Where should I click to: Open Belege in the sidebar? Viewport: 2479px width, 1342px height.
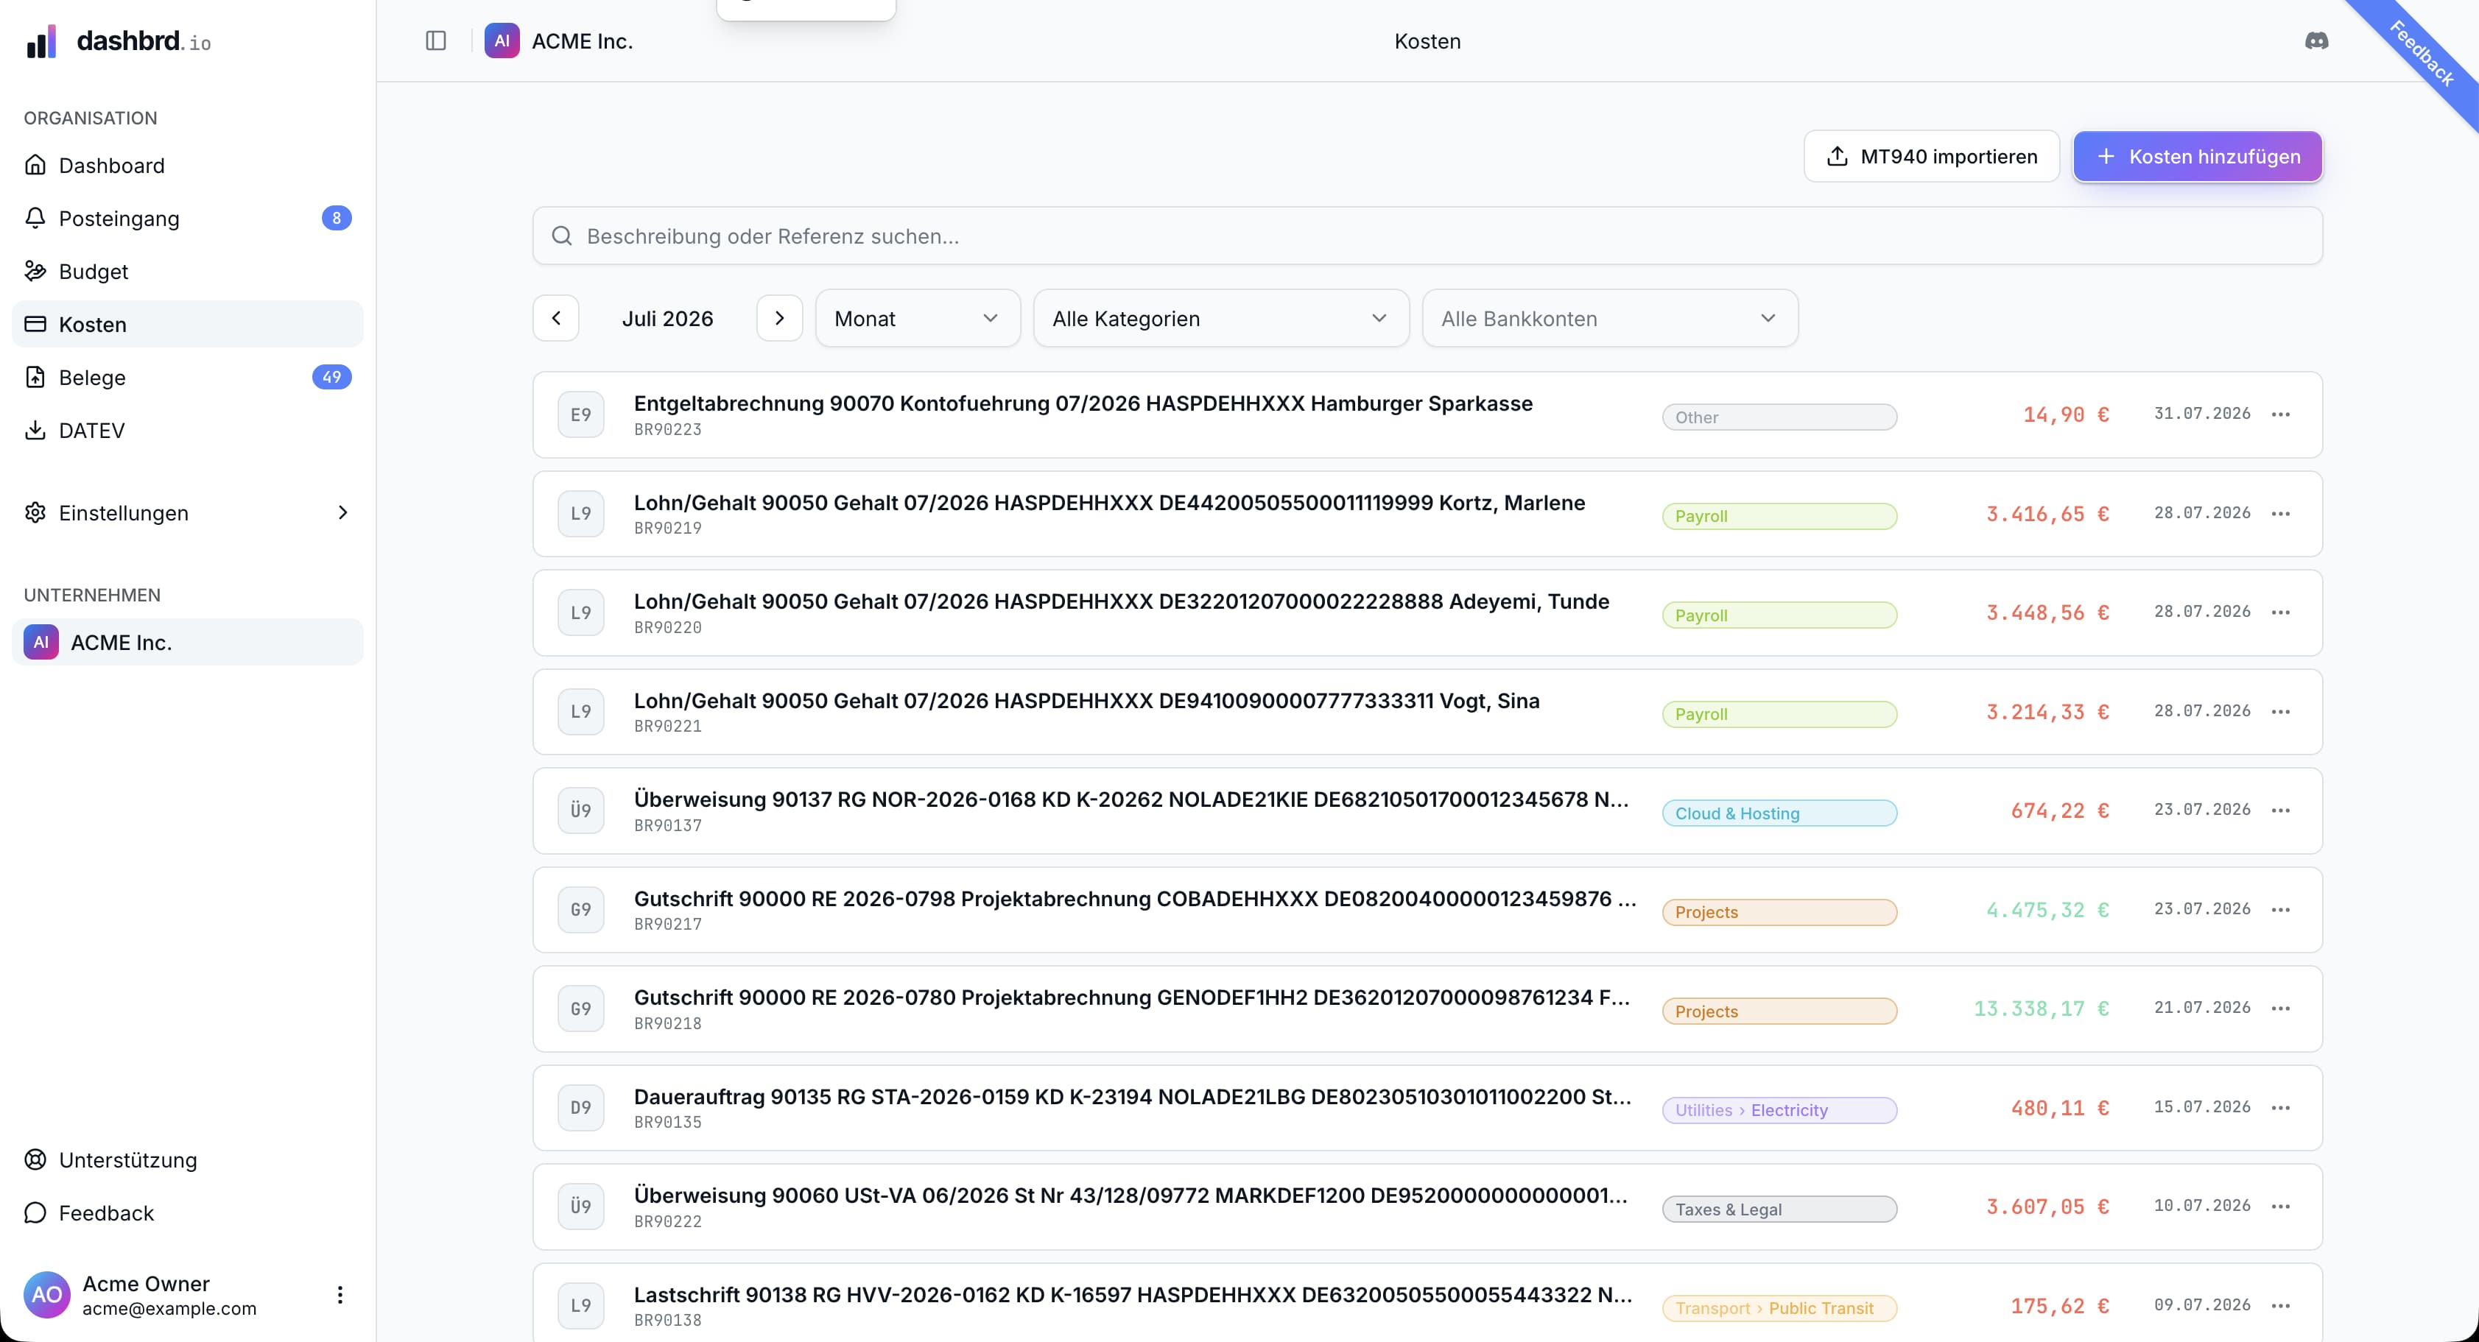pyautogui.click(x=188, y=377)
